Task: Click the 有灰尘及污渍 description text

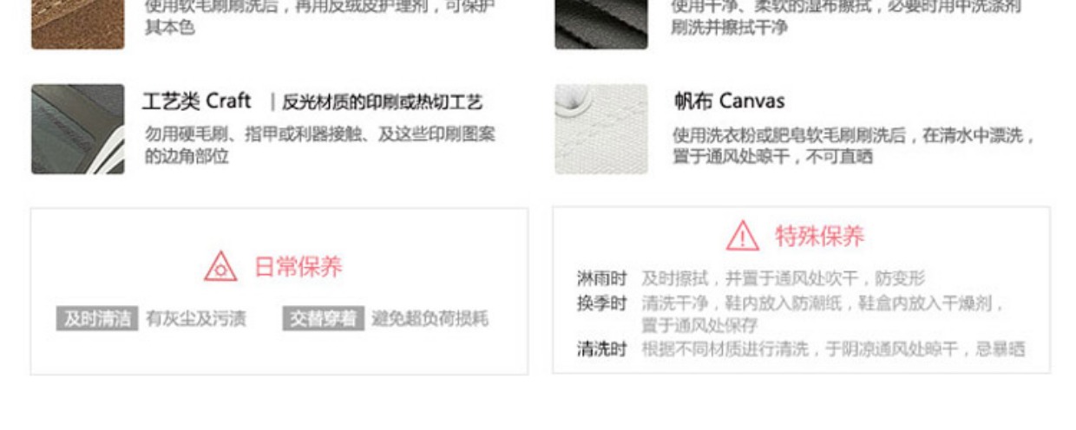Action: coord(196,319)
